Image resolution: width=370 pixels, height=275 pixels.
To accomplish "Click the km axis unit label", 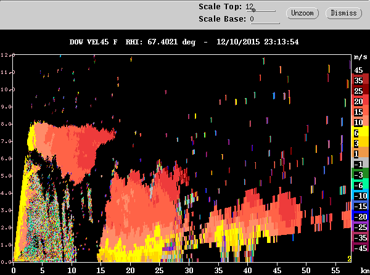I will (x=365, y=270).
